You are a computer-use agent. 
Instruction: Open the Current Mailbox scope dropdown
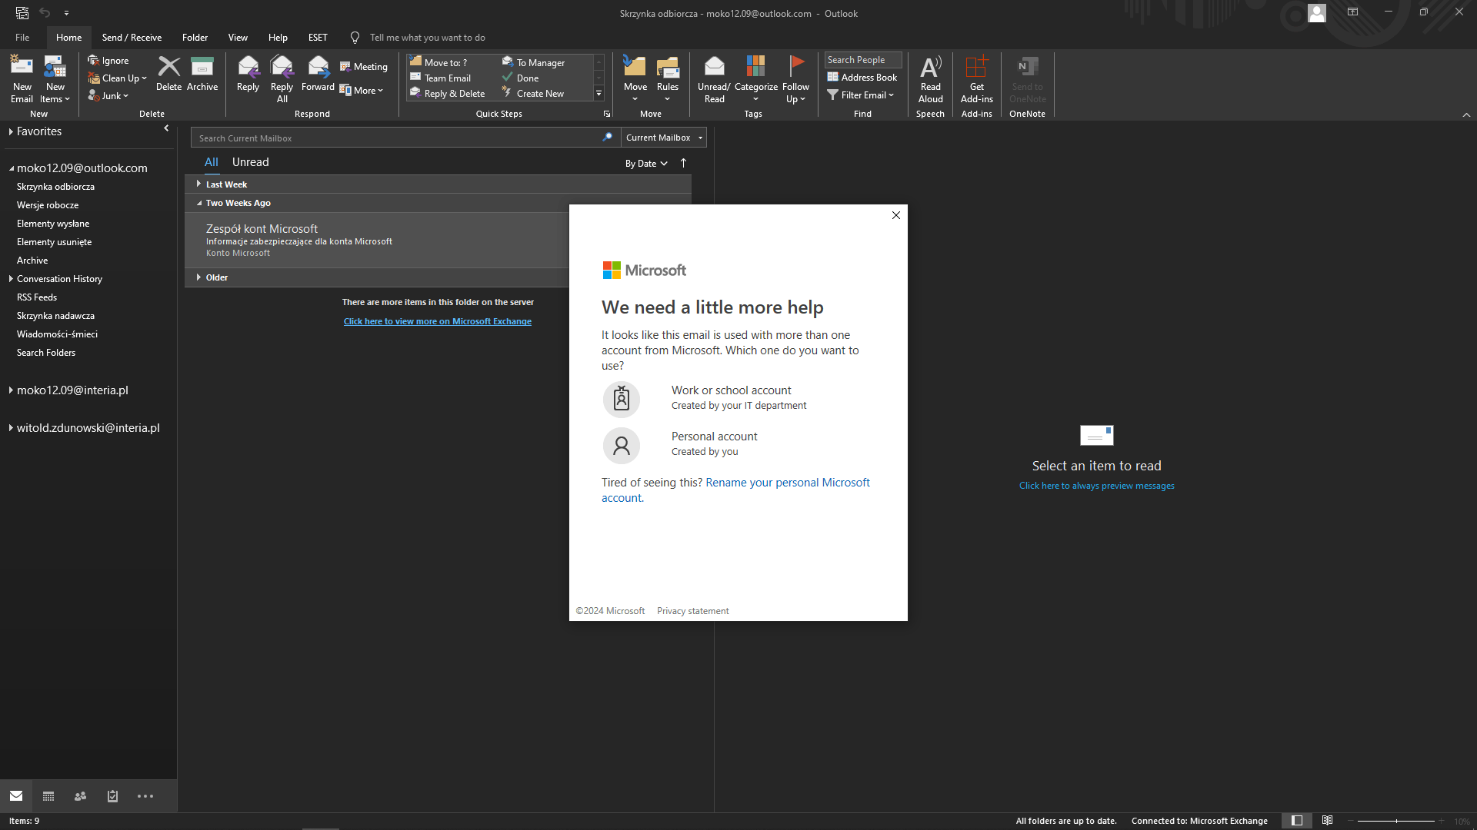(664, 138)
